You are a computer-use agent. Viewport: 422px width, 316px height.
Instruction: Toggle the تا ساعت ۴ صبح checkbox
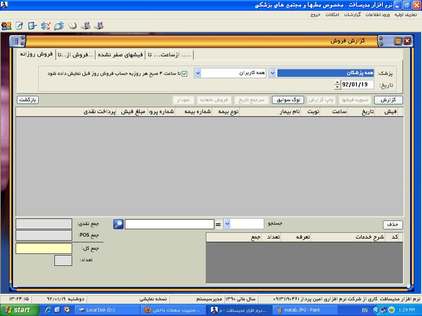(x=184, y=74)
